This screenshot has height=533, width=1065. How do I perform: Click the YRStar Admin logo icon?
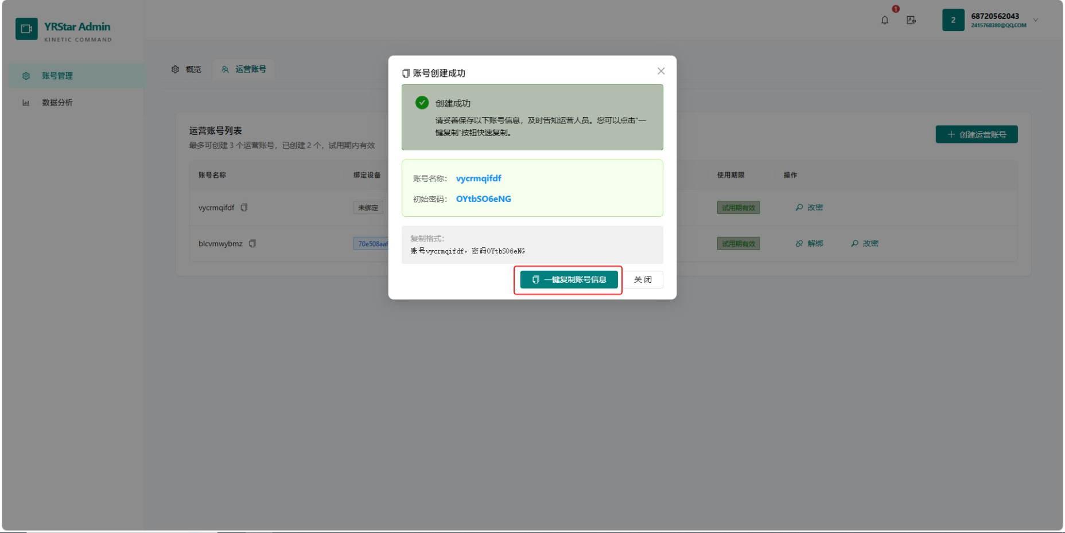tap(26, 29)
